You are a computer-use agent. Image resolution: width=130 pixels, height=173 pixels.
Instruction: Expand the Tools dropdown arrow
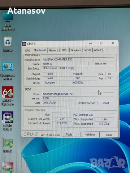tap(78, 134)
